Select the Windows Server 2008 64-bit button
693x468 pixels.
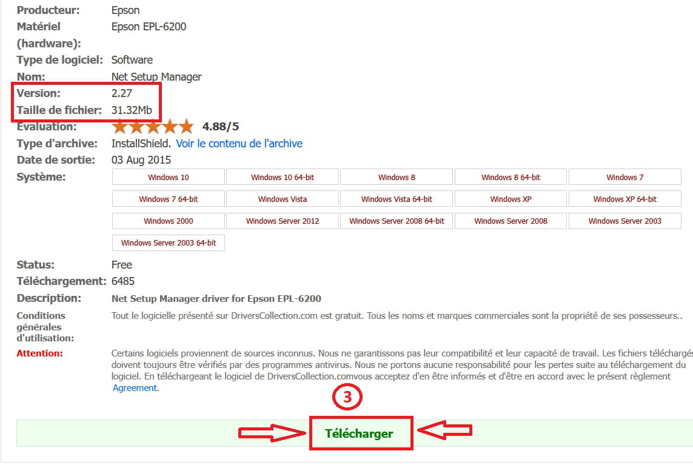point(397,221)
